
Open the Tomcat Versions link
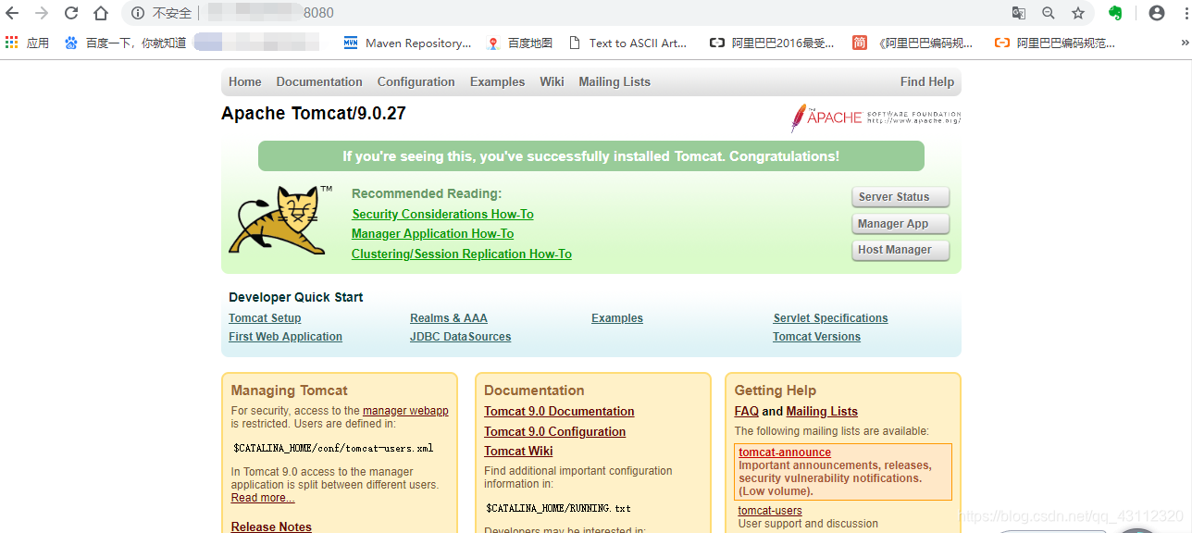[816, 337]
